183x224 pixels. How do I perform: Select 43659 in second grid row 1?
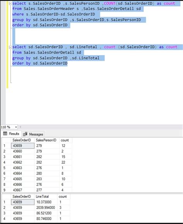click(22, 202)
